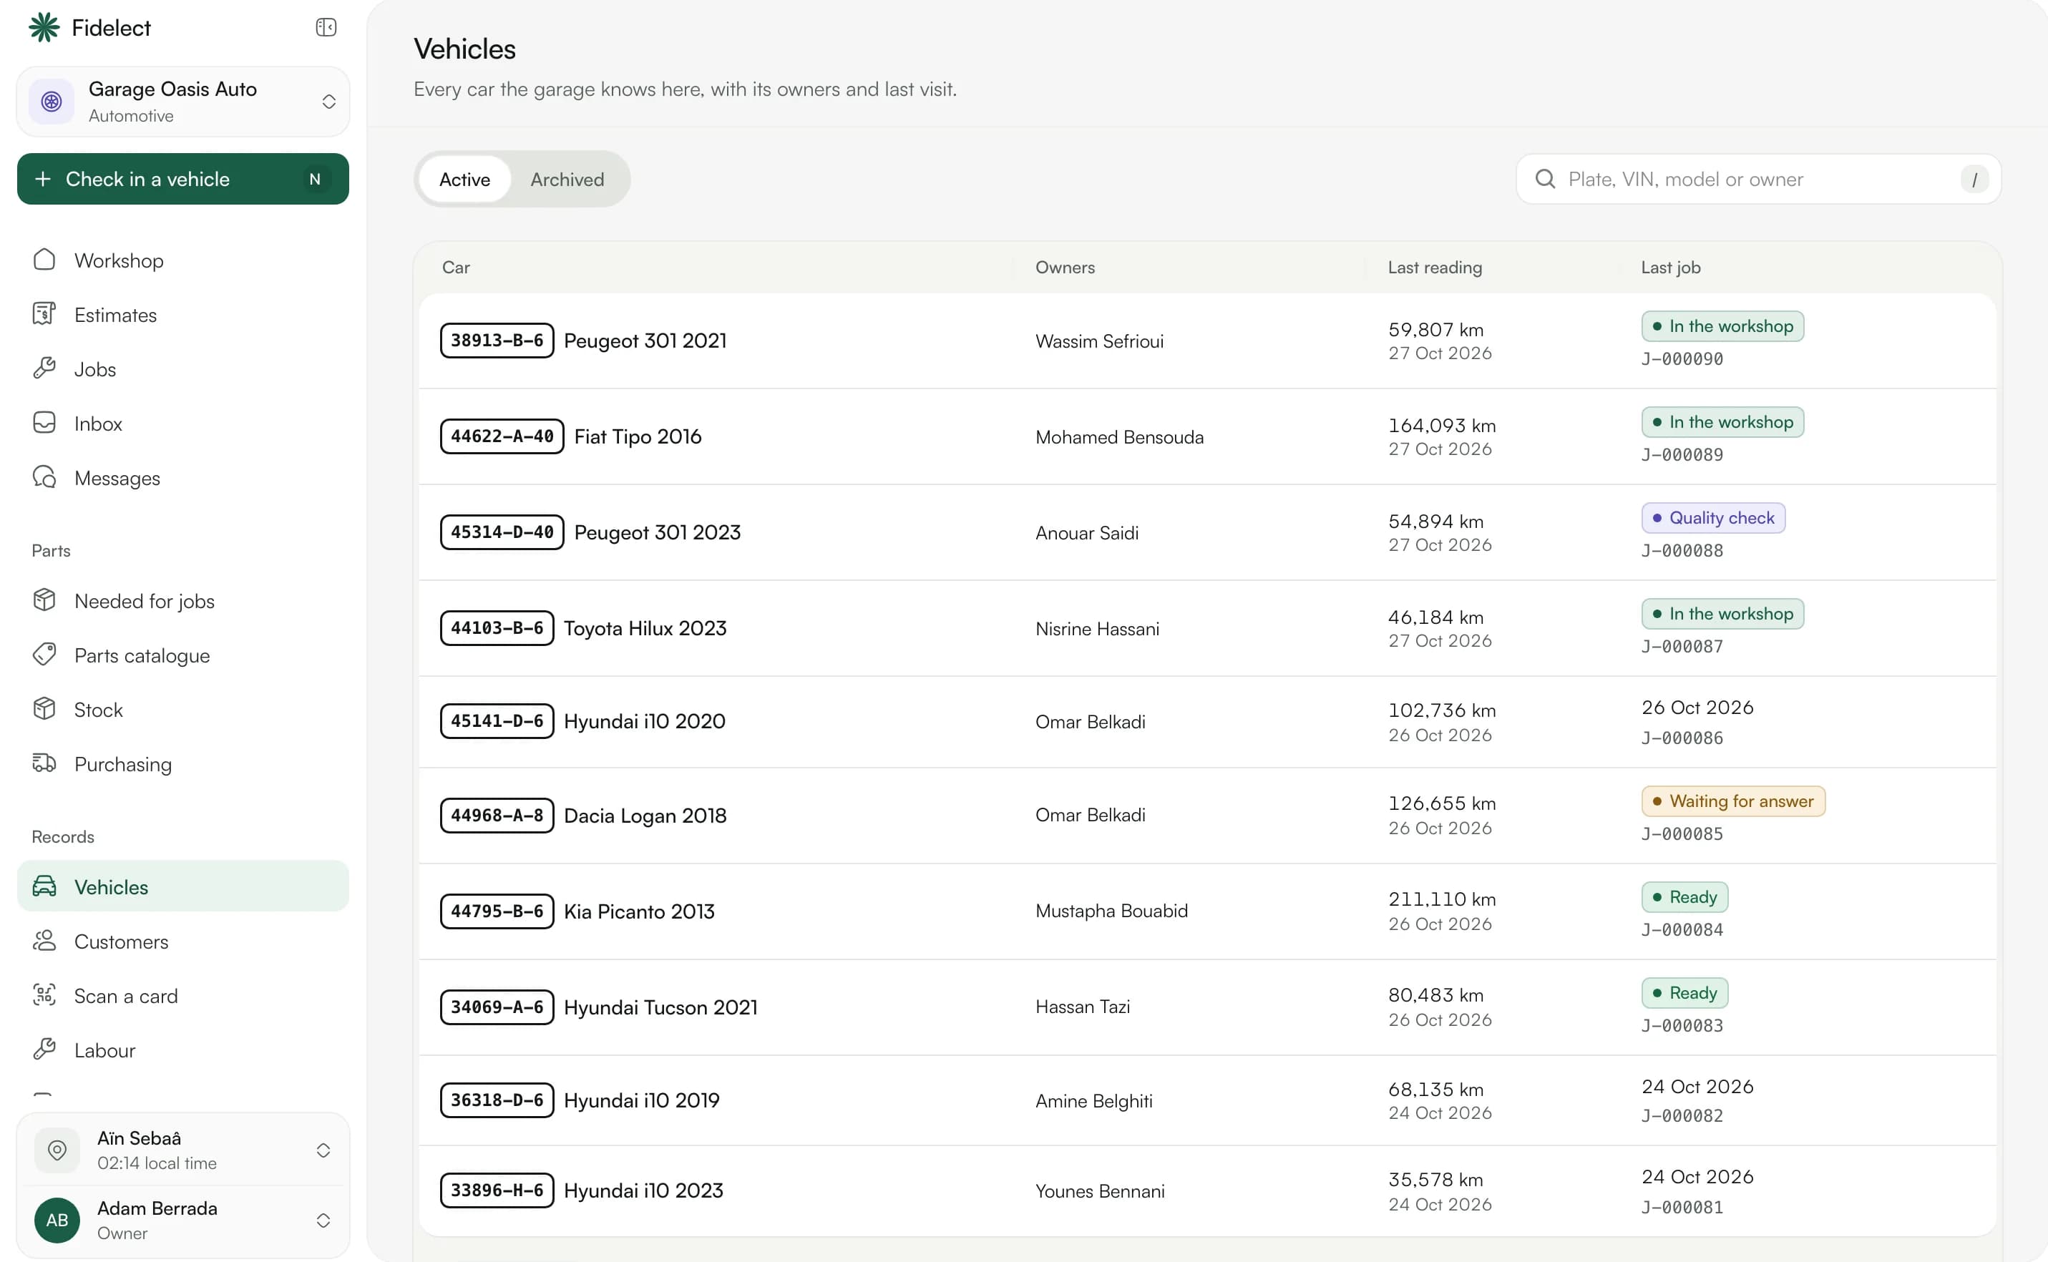The image size is (2048, 1262).
Task: Select the Dacia Logan 2018 vehicle
Action: (1207, 816)
